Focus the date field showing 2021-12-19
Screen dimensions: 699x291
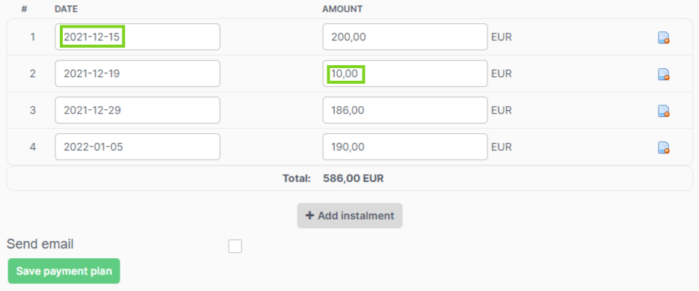(138, 73)
